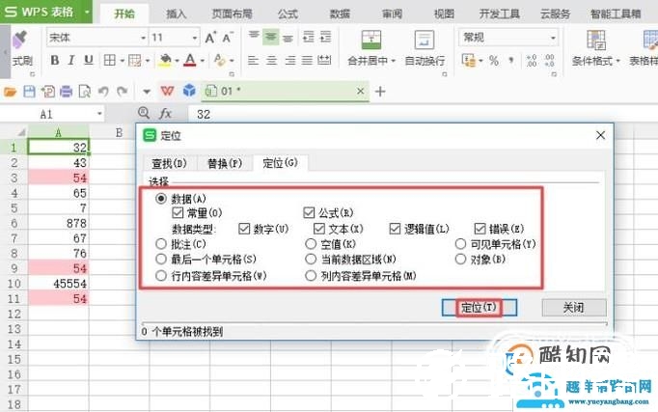Click the blue cube icon
The image size is (658, 412).
coord(189,91)
